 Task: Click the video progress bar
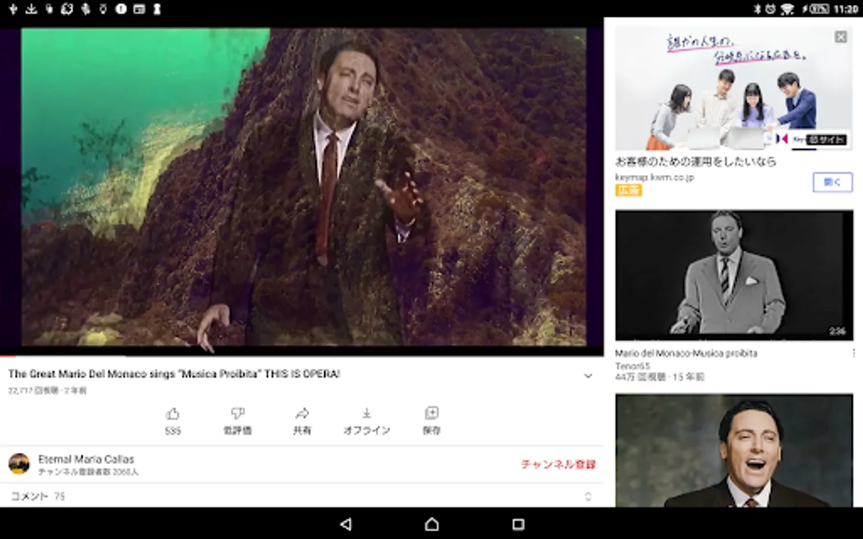(x=302, y=355)
